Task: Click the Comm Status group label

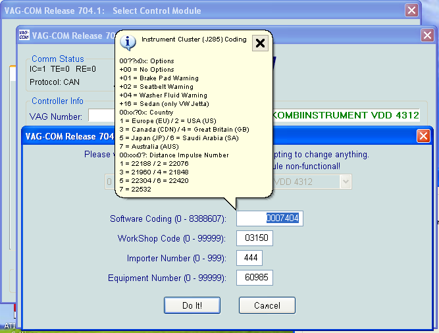Action: (58, 59)
